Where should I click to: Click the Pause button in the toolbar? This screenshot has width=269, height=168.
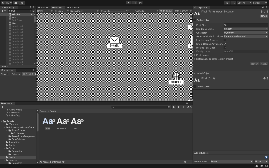(134, 3)
